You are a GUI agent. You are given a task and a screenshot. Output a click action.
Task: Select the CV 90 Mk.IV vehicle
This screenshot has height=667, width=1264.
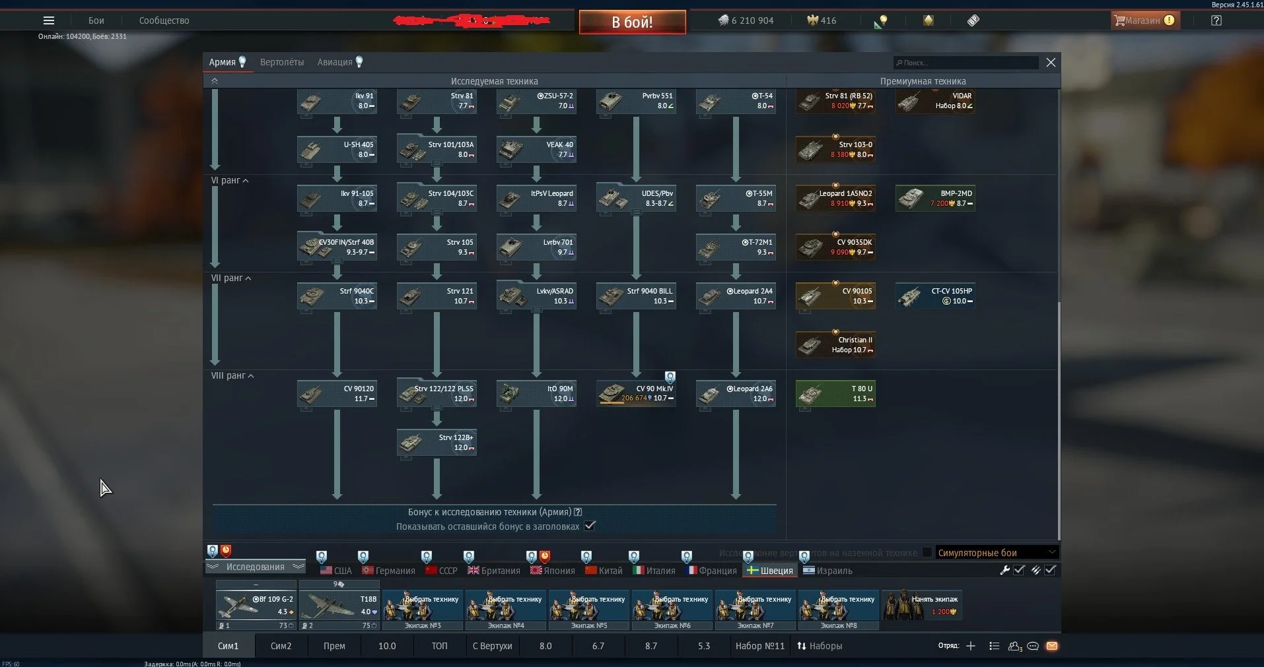636,394
